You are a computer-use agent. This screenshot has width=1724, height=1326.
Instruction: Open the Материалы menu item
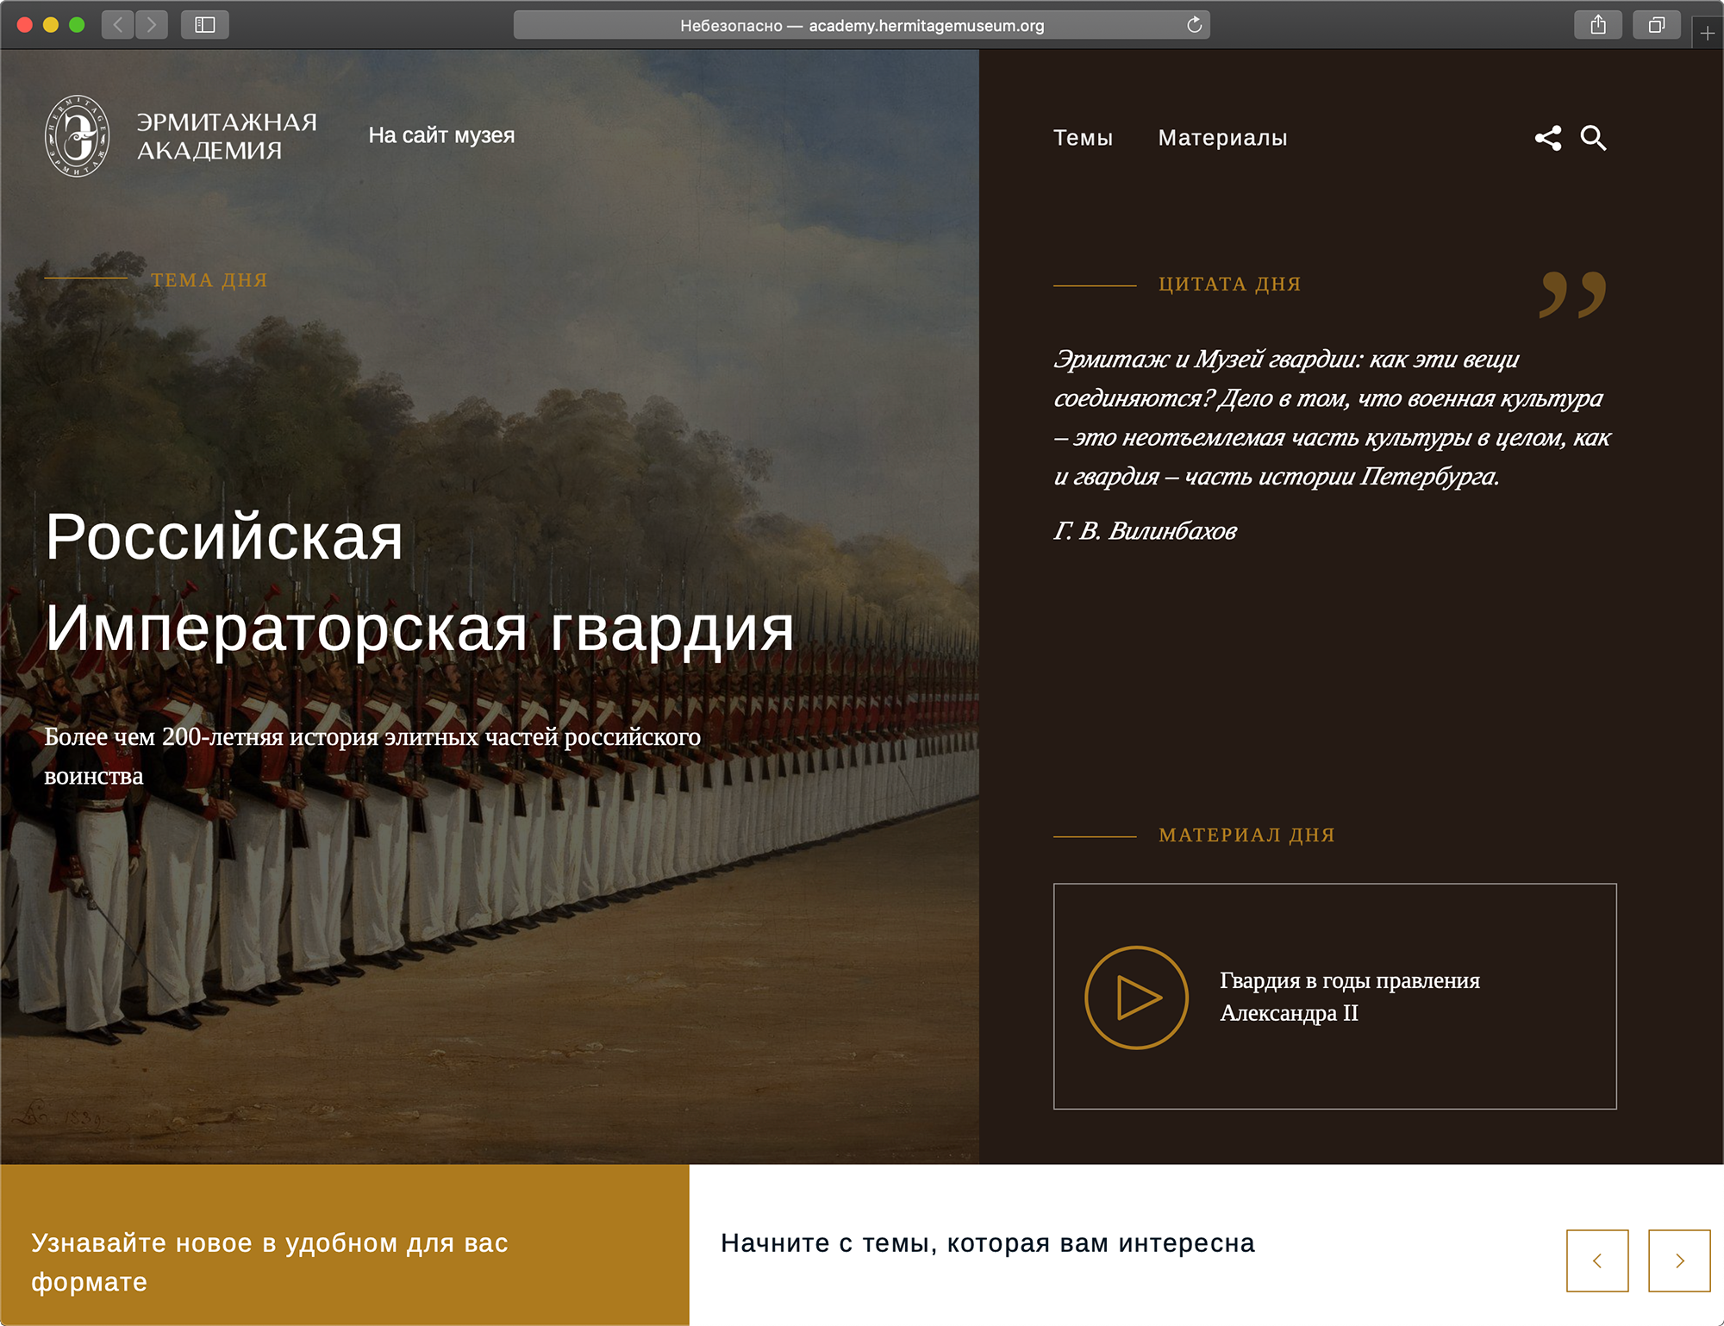[x=1222, y=138]
